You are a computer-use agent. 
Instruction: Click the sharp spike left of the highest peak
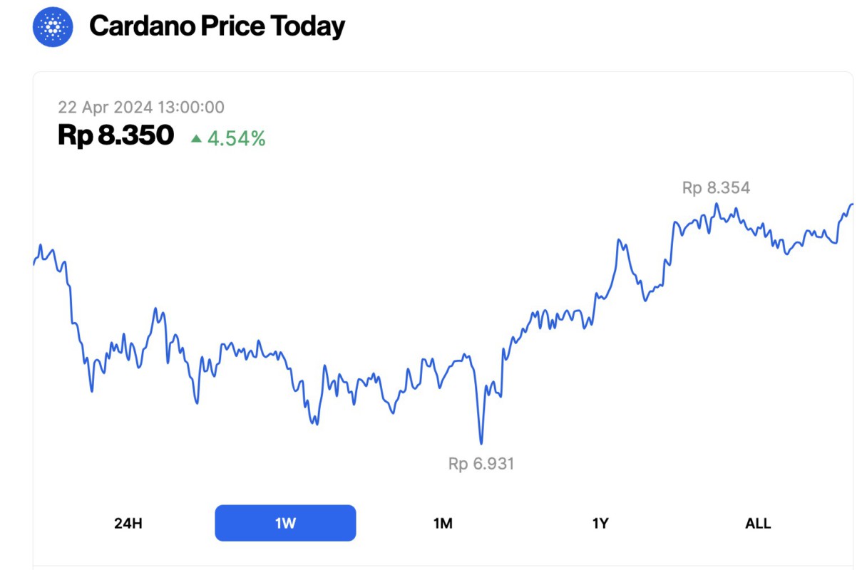[620, 240]
